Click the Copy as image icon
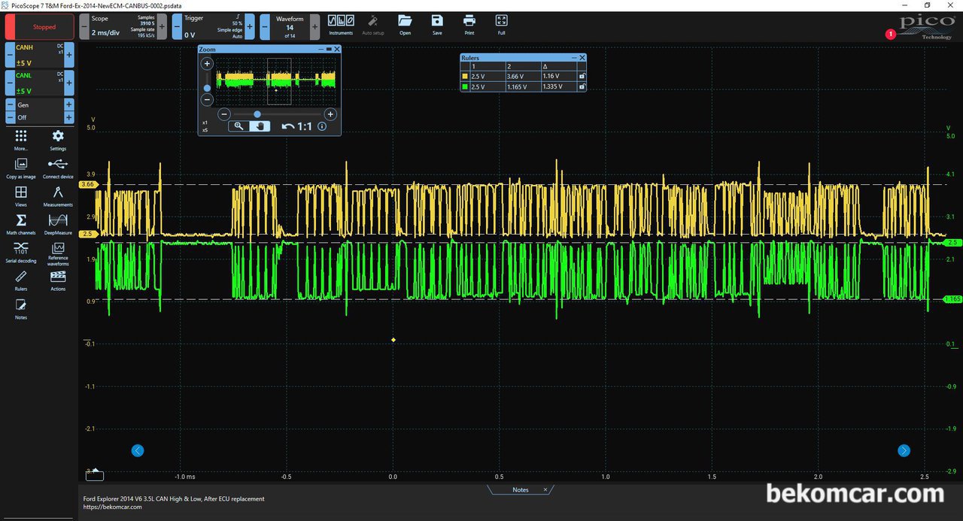963x521 pixels. [21, 167]
